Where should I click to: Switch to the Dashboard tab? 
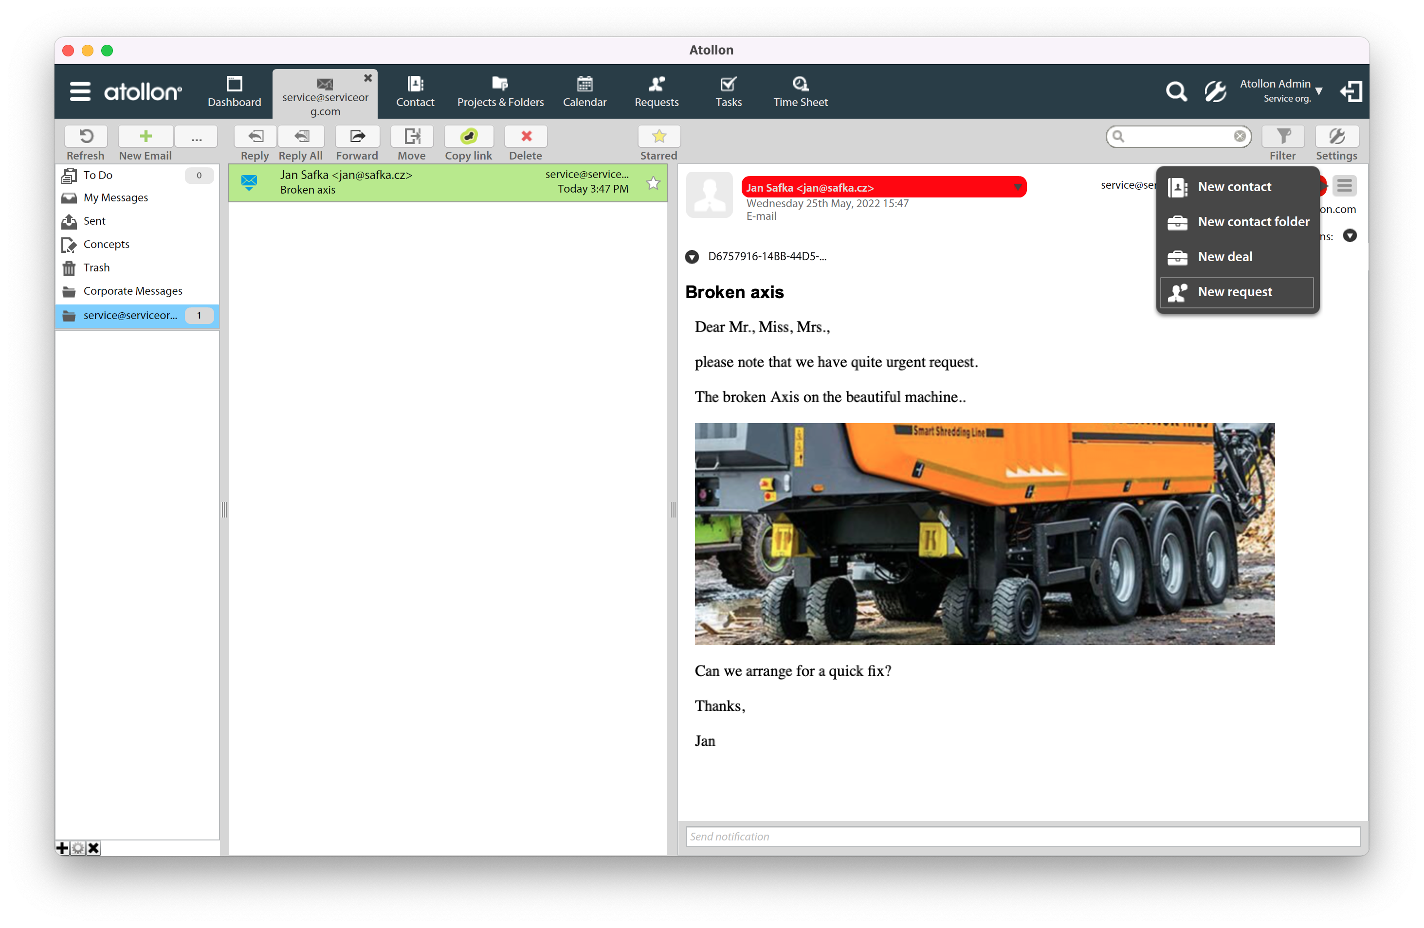pos(234,91)
